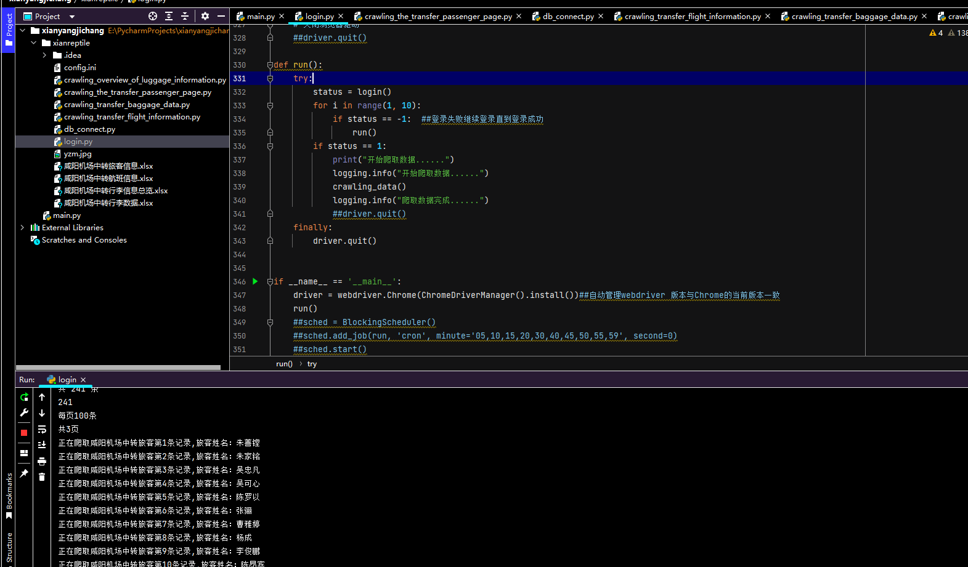Image resolution: width=968 pixels, height=567 pixels.
Task: Toggle soft-wrap in Run console
Action: point(42,429)
